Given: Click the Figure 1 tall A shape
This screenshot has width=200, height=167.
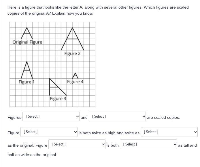Looking at the screenshot, I should click(x=27, y=70).
